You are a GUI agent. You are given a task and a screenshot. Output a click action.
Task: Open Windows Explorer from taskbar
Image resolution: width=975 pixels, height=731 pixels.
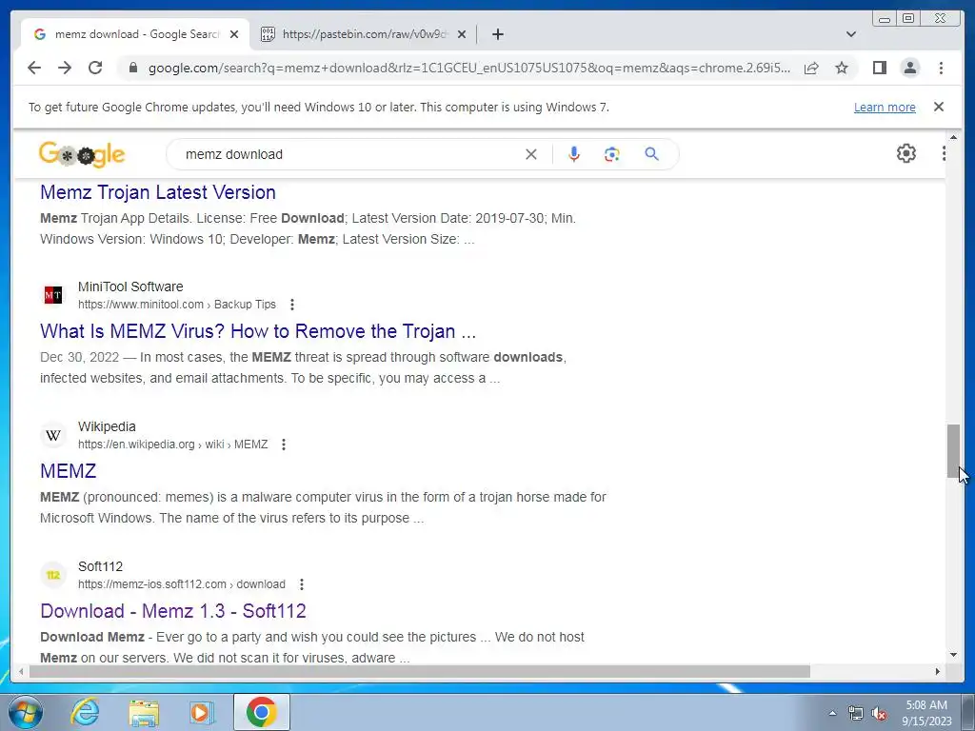(144, 712)
